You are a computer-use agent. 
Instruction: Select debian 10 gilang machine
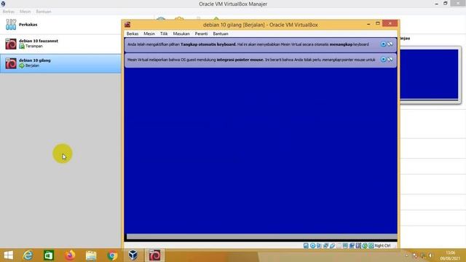coord(60,63)
